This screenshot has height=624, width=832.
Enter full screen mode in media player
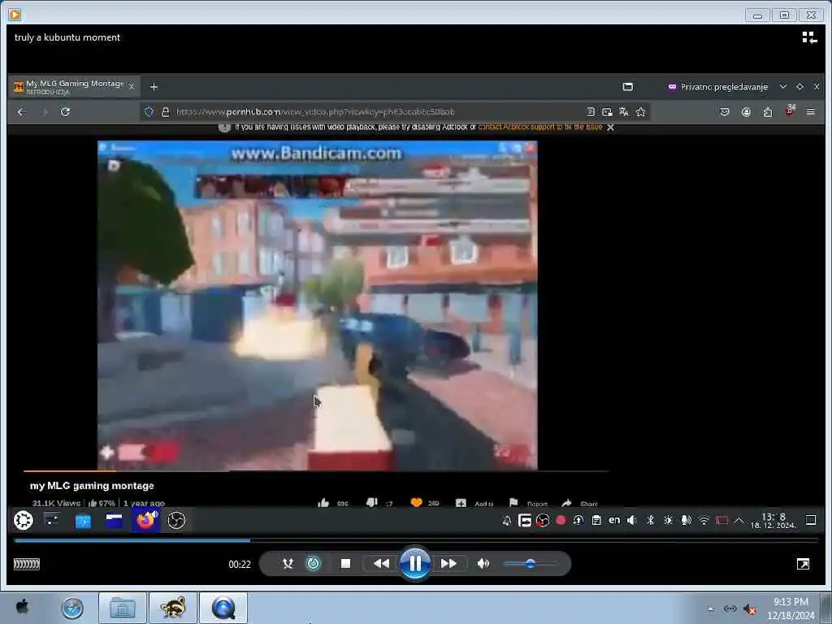click(x=803, y=564)
